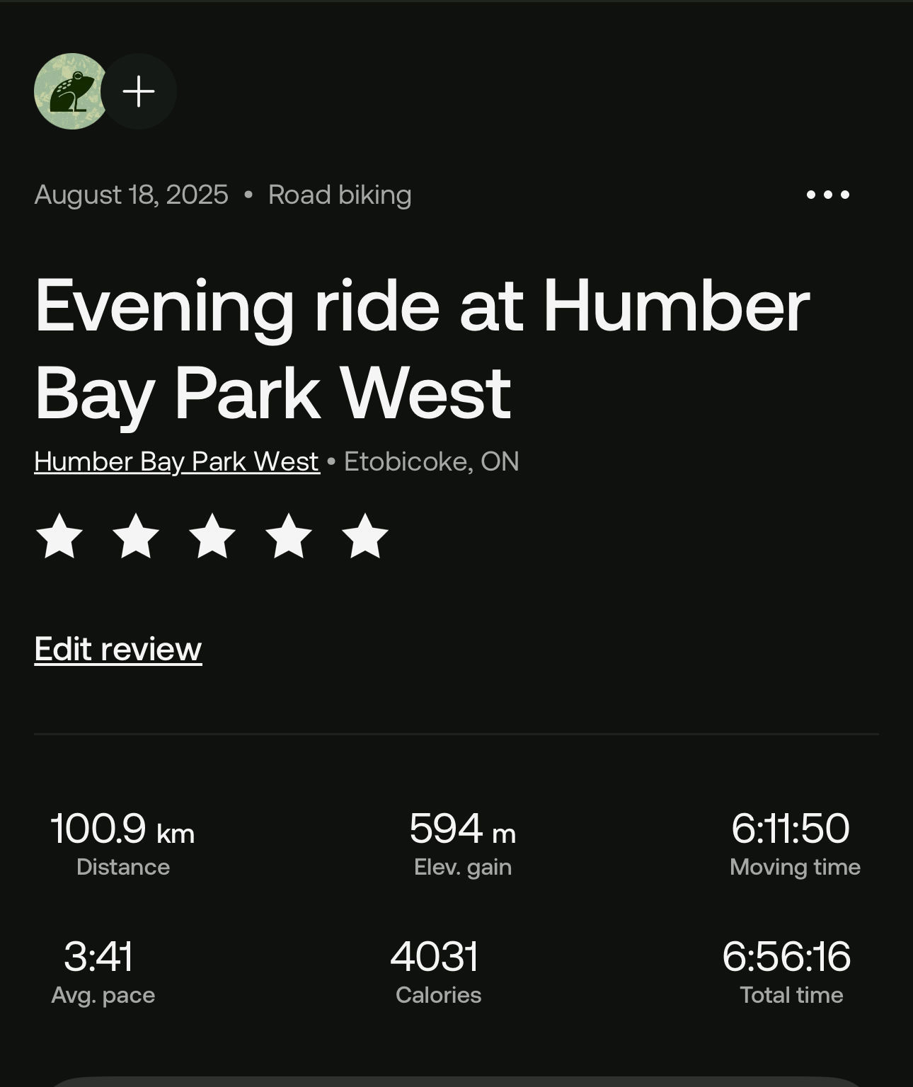Select the second rating star

(x=136, y=536)
